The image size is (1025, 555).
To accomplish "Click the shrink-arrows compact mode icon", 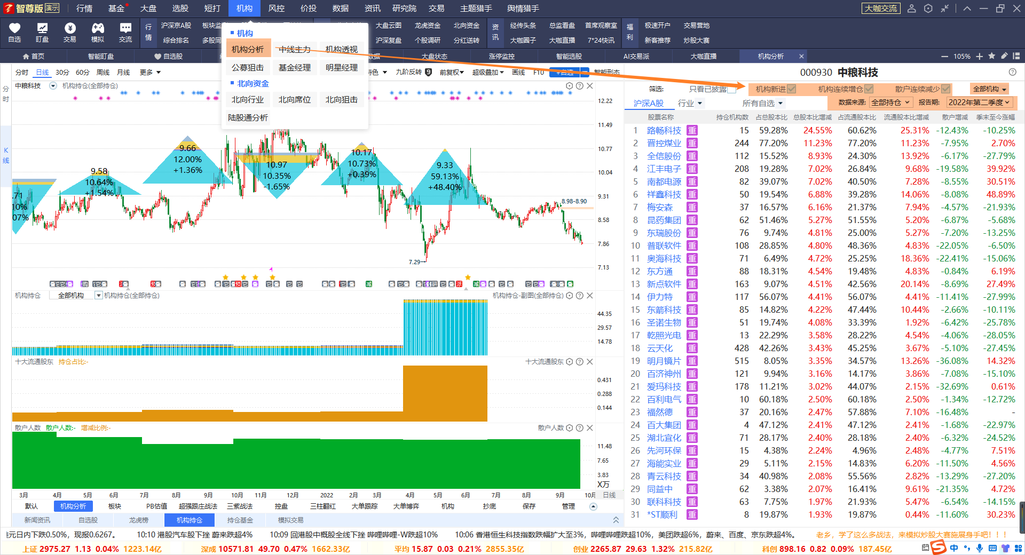I will [x=945, y=9].
